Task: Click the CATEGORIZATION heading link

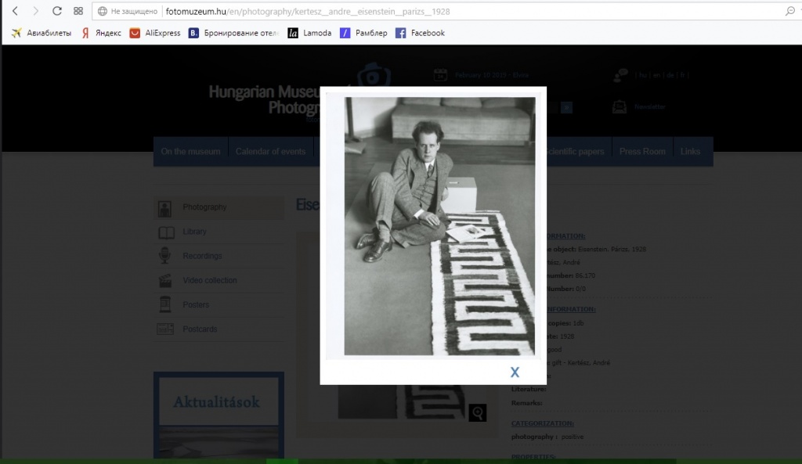Action: [542, 423]
